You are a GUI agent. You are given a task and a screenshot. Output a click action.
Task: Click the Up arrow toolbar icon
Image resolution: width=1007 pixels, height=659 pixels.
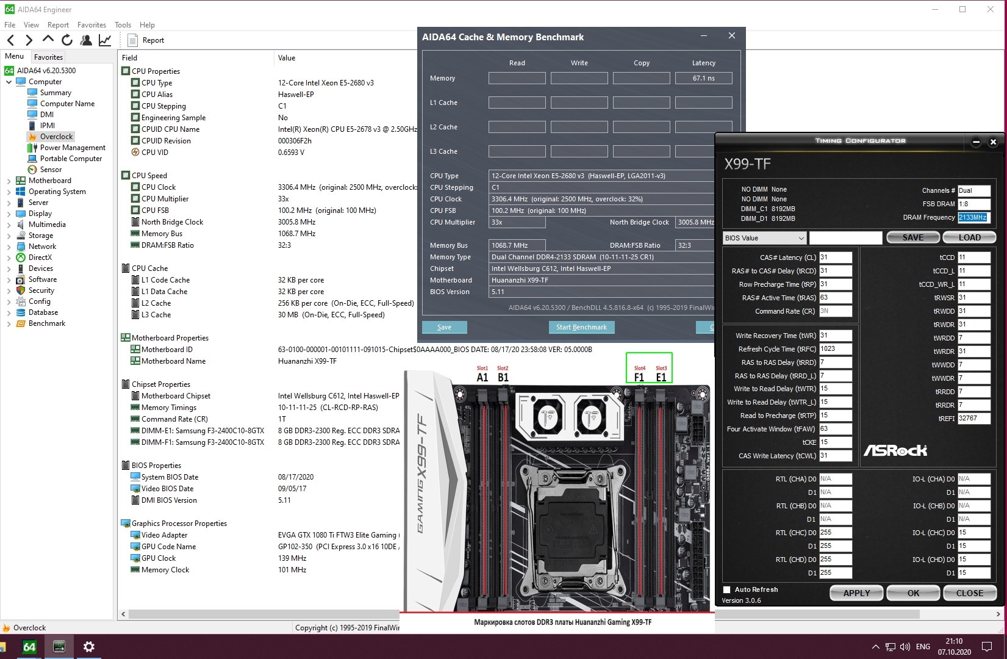point(48,40)
